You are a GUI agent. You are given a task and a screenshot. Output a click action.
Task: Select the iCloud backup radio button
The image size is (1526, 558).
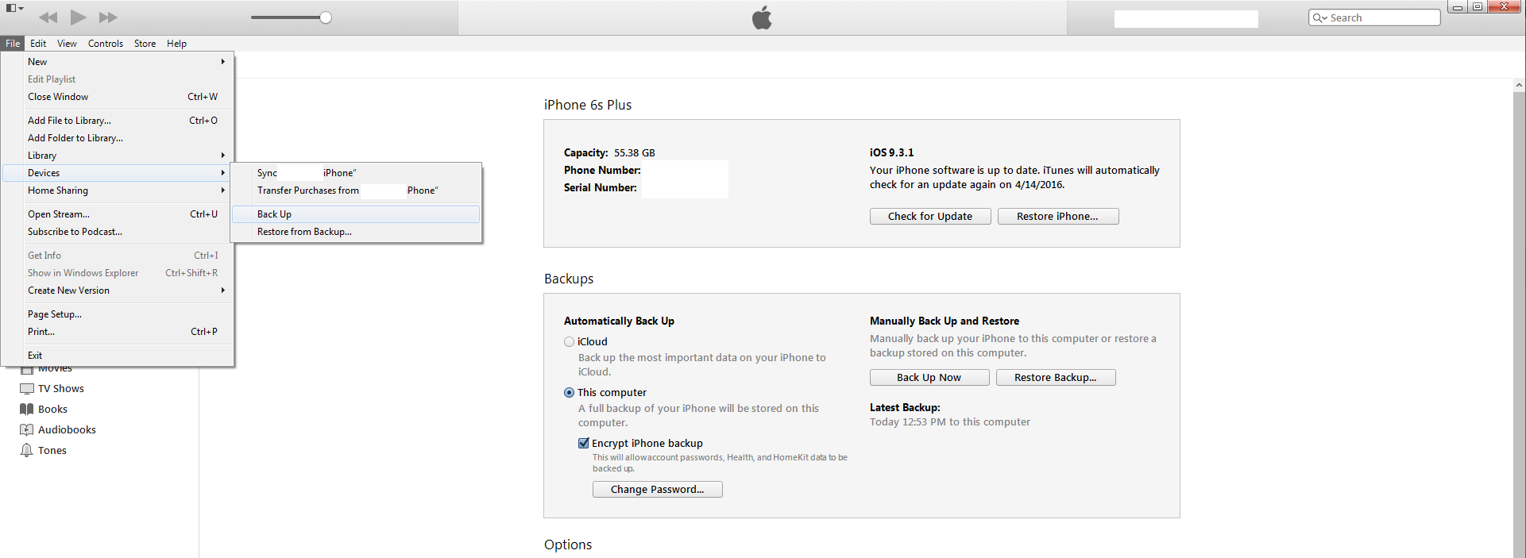click(x=569, y=342)
